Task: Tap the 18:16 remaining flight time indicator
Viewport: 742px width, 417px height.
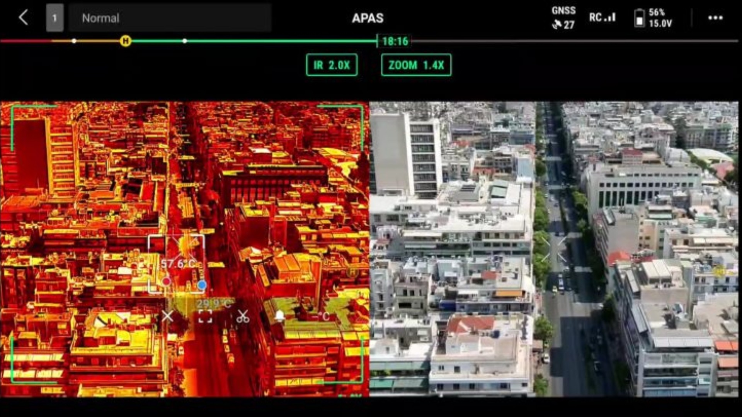Action: point(395,41)
